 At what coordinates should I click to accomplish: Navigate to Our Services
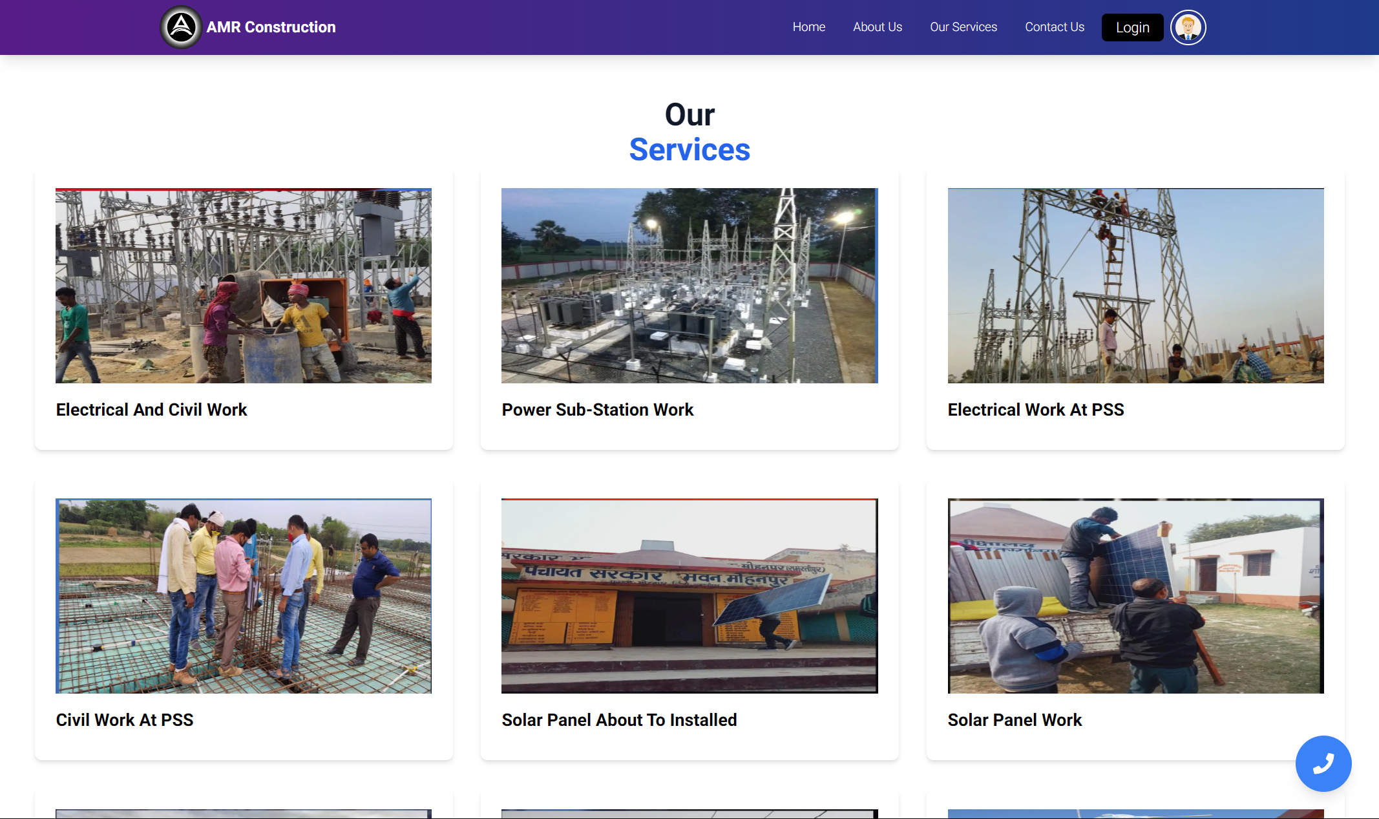[x=963, y=27]
